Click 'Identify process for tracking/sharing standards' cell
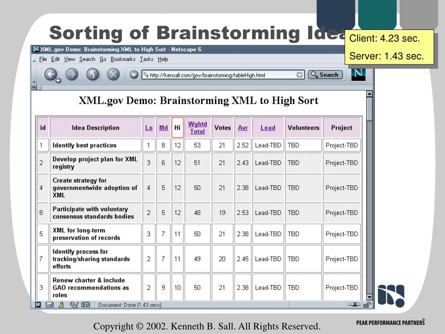445x334 pixels. click(96, 259)
